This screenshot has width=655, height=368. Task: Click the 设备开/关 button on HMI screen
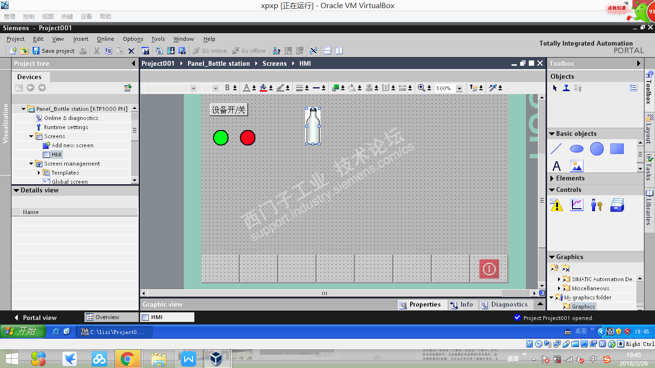[x=228, y=110]
